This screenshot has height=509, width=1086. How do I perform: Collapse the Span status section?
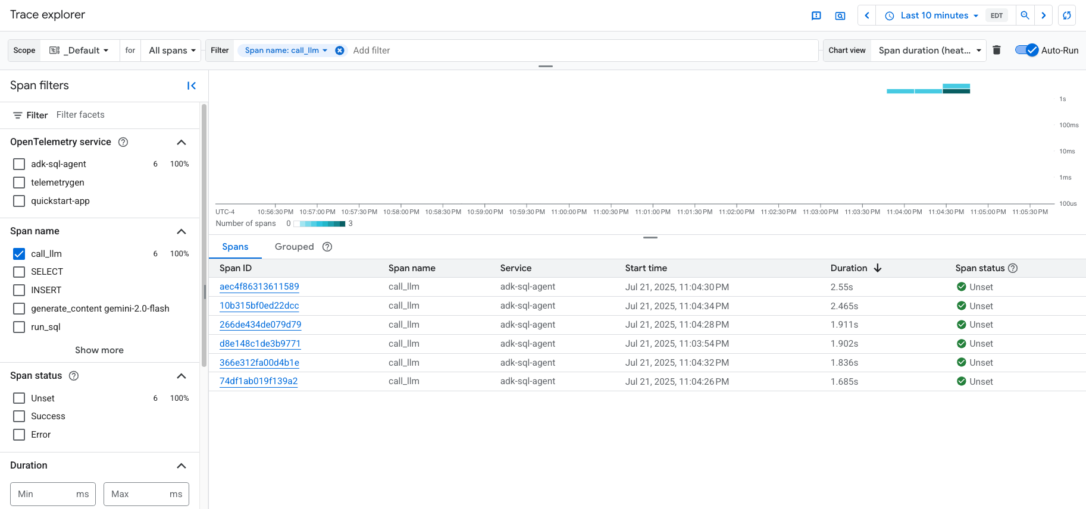[x=181, y=376]
